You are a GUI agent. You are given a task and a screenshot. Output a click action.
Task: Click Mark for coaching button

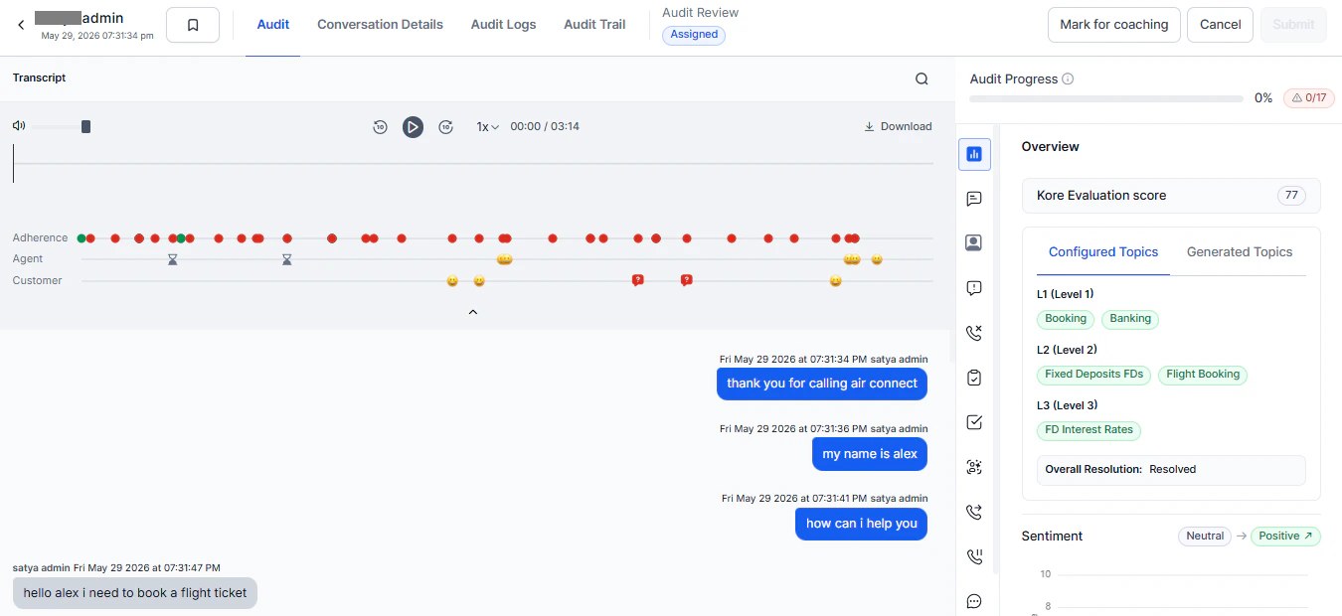click(x=1114, y=25)
